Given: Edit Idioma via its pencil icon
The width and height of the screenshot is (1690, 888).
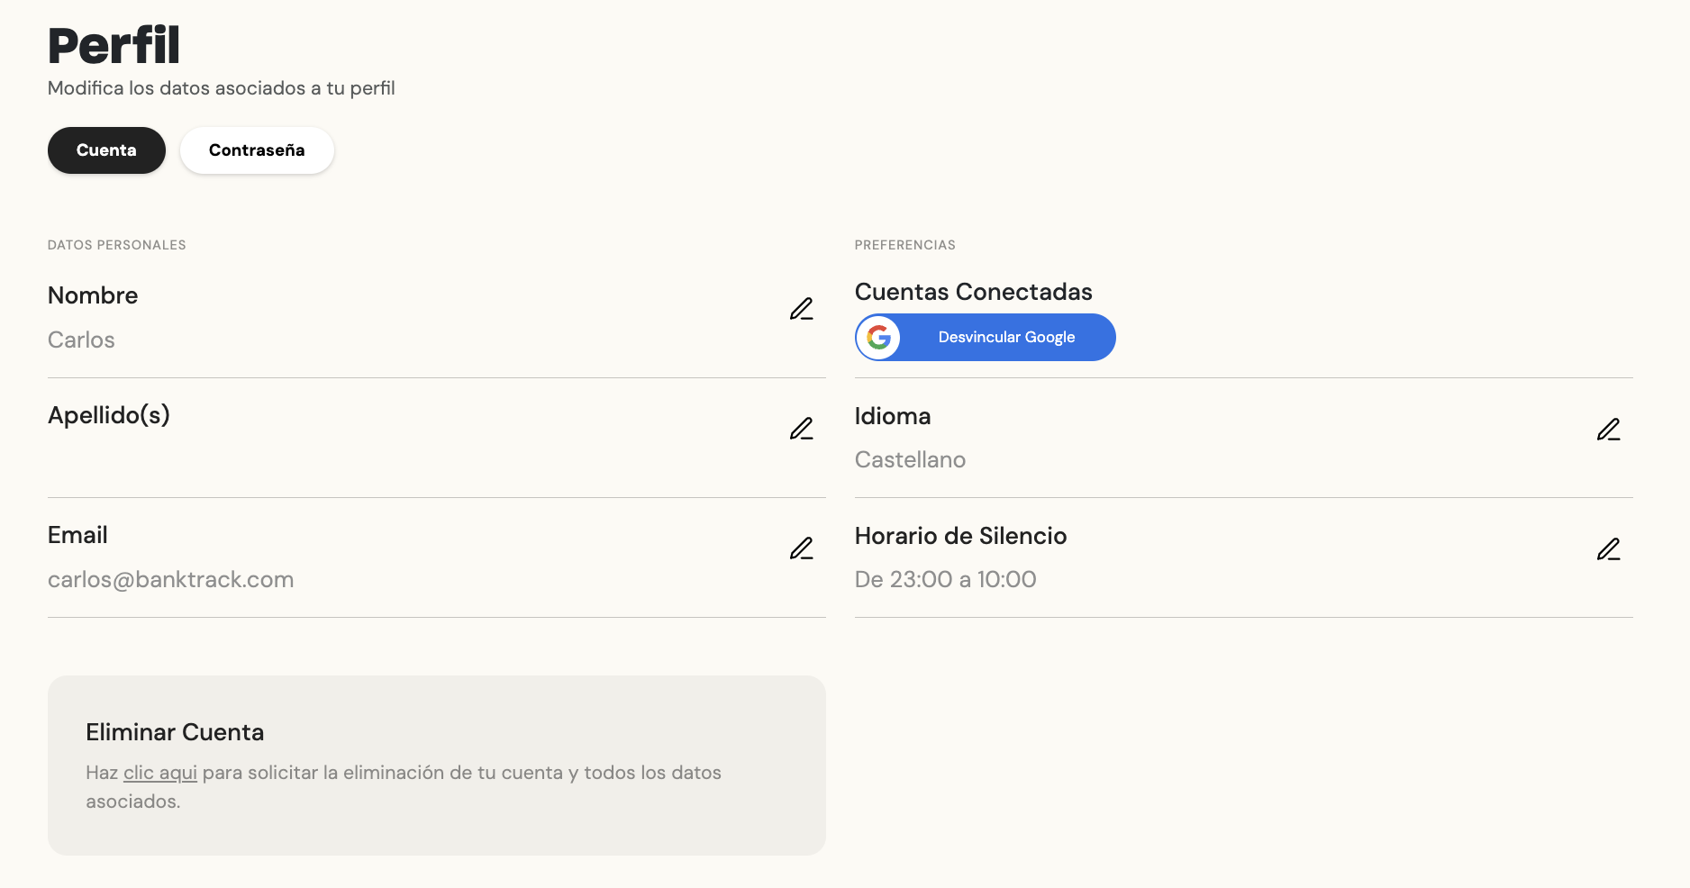Looking at the screenshot, I should [1608, 430].
